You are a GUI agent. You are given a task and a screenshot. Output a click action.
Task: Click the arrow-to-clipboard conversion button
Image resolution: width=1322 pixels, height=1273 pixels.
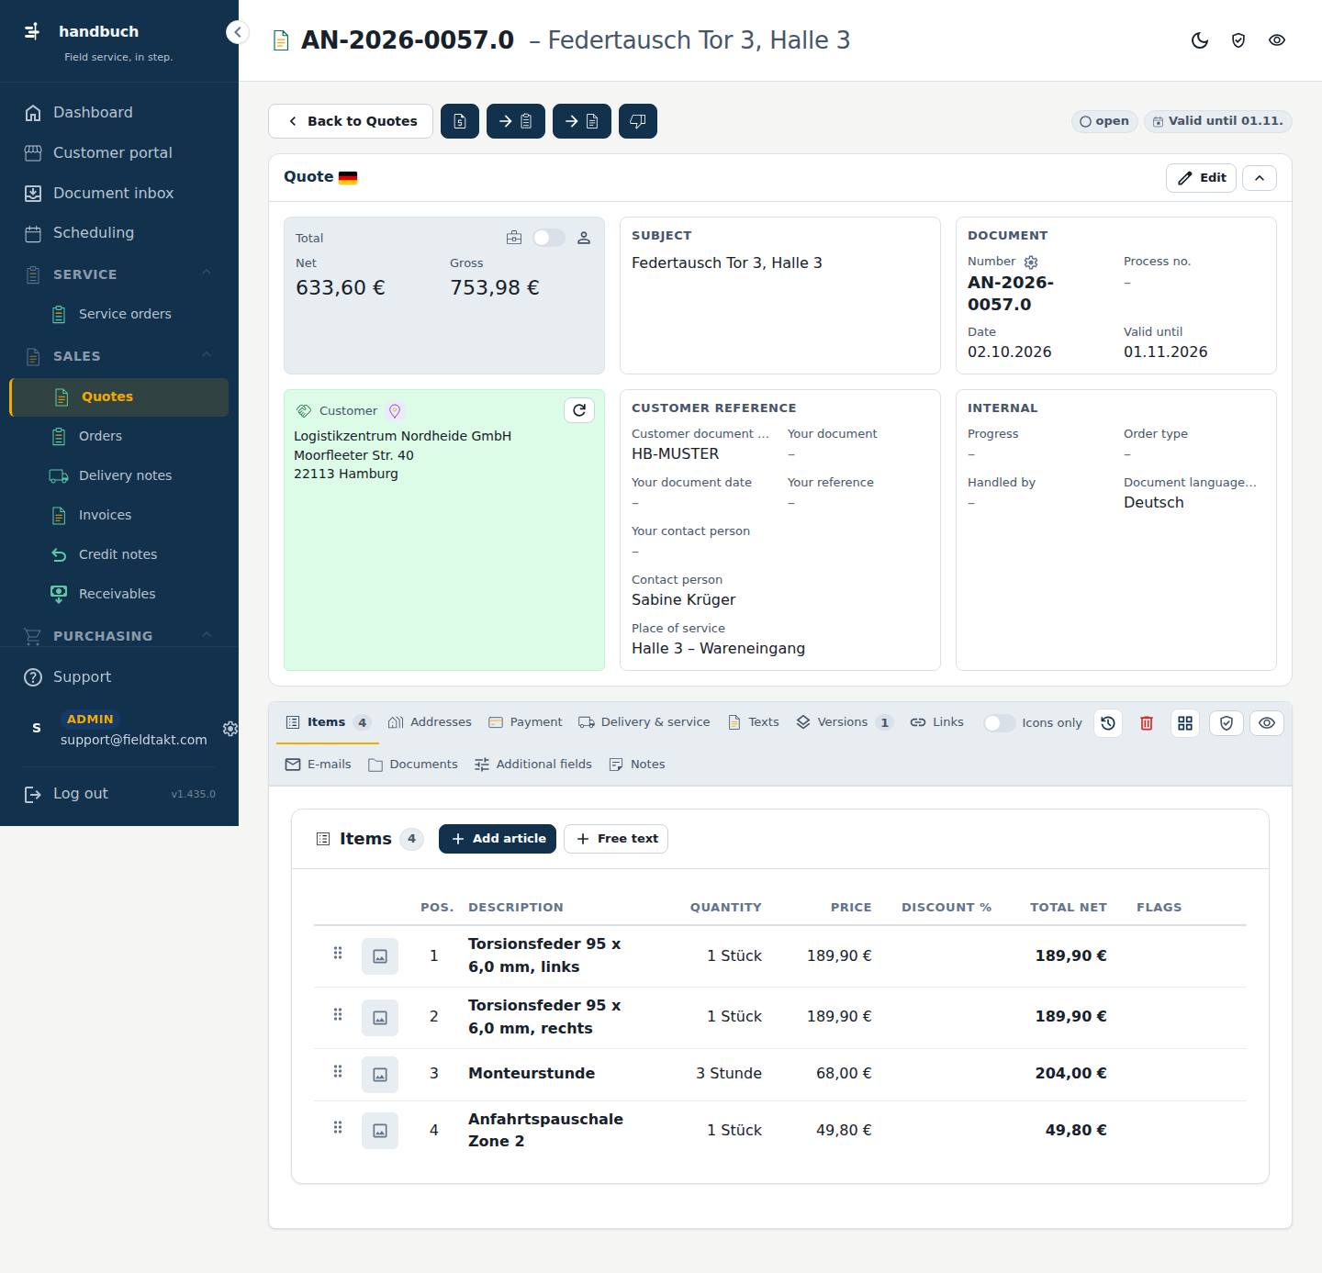516,121
